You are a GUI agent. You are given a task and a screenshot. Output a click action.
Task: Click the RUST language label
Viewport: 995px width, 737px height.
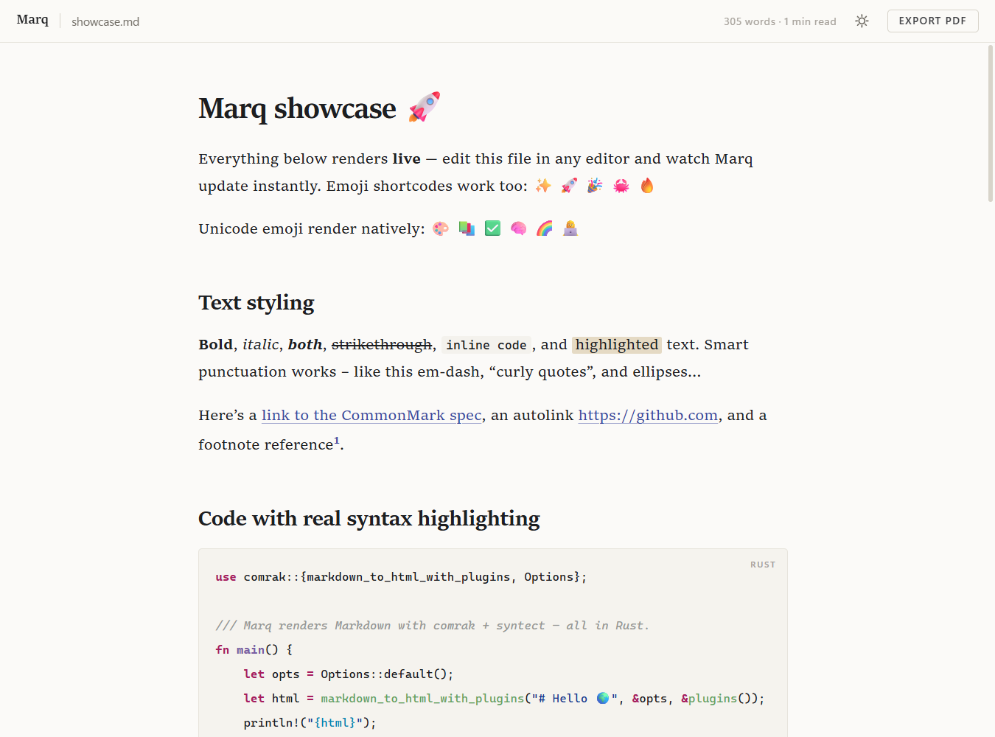coord(763,565)
